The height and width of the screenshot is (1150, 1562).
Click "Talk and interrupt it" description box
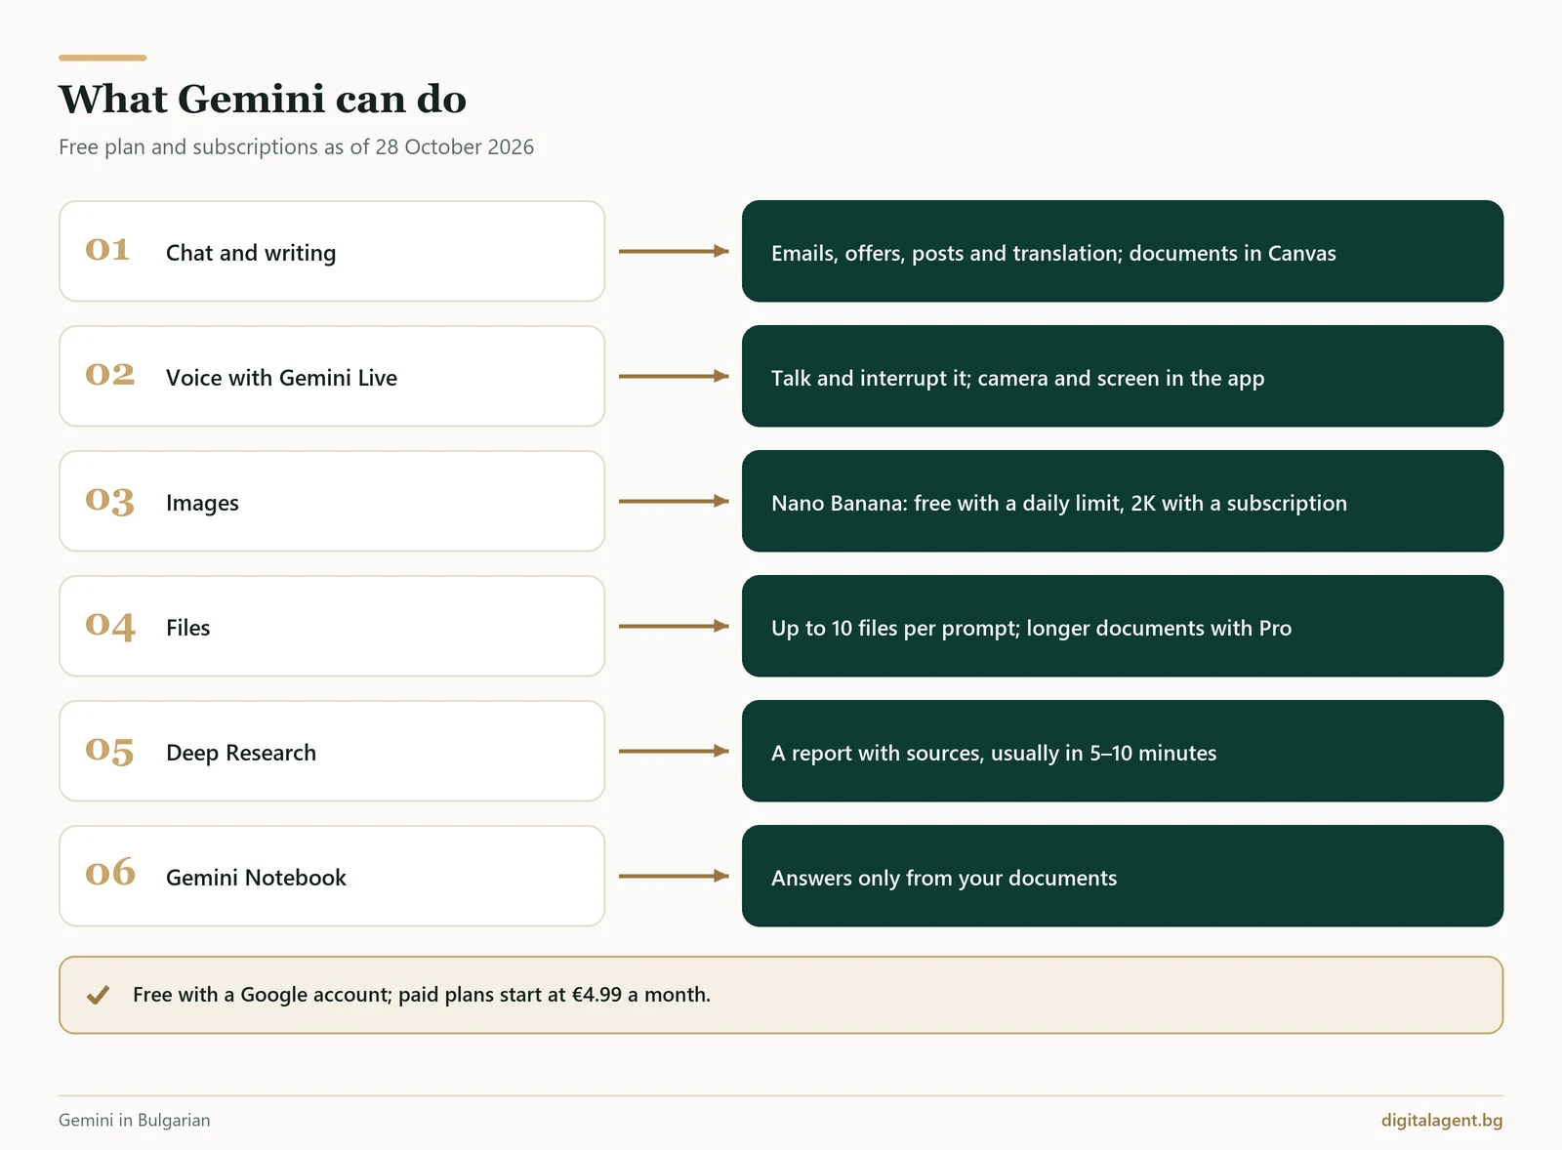(x=1123, y=376)
